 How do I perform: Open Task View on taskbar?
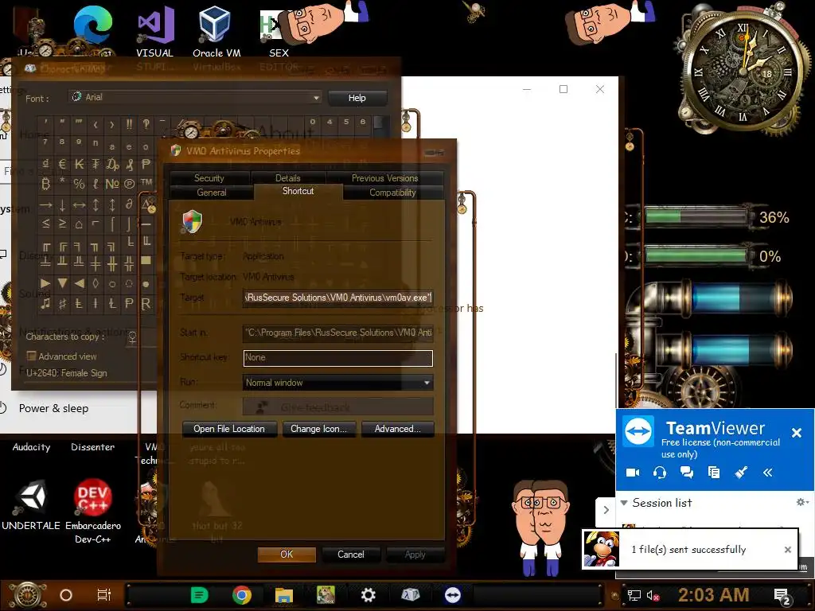[104, 595]
